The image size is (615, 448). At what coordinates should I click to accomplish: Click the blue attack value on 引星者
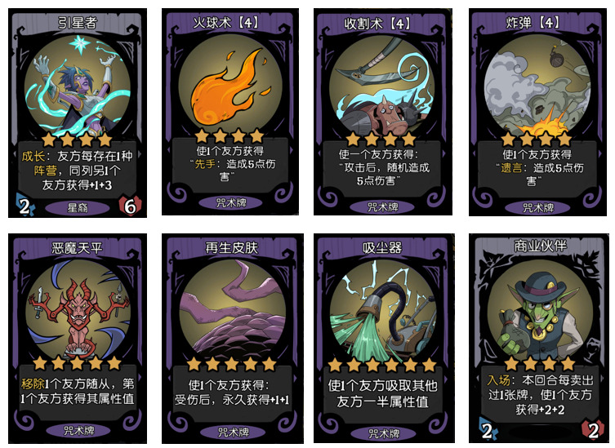tap(24, 206)
